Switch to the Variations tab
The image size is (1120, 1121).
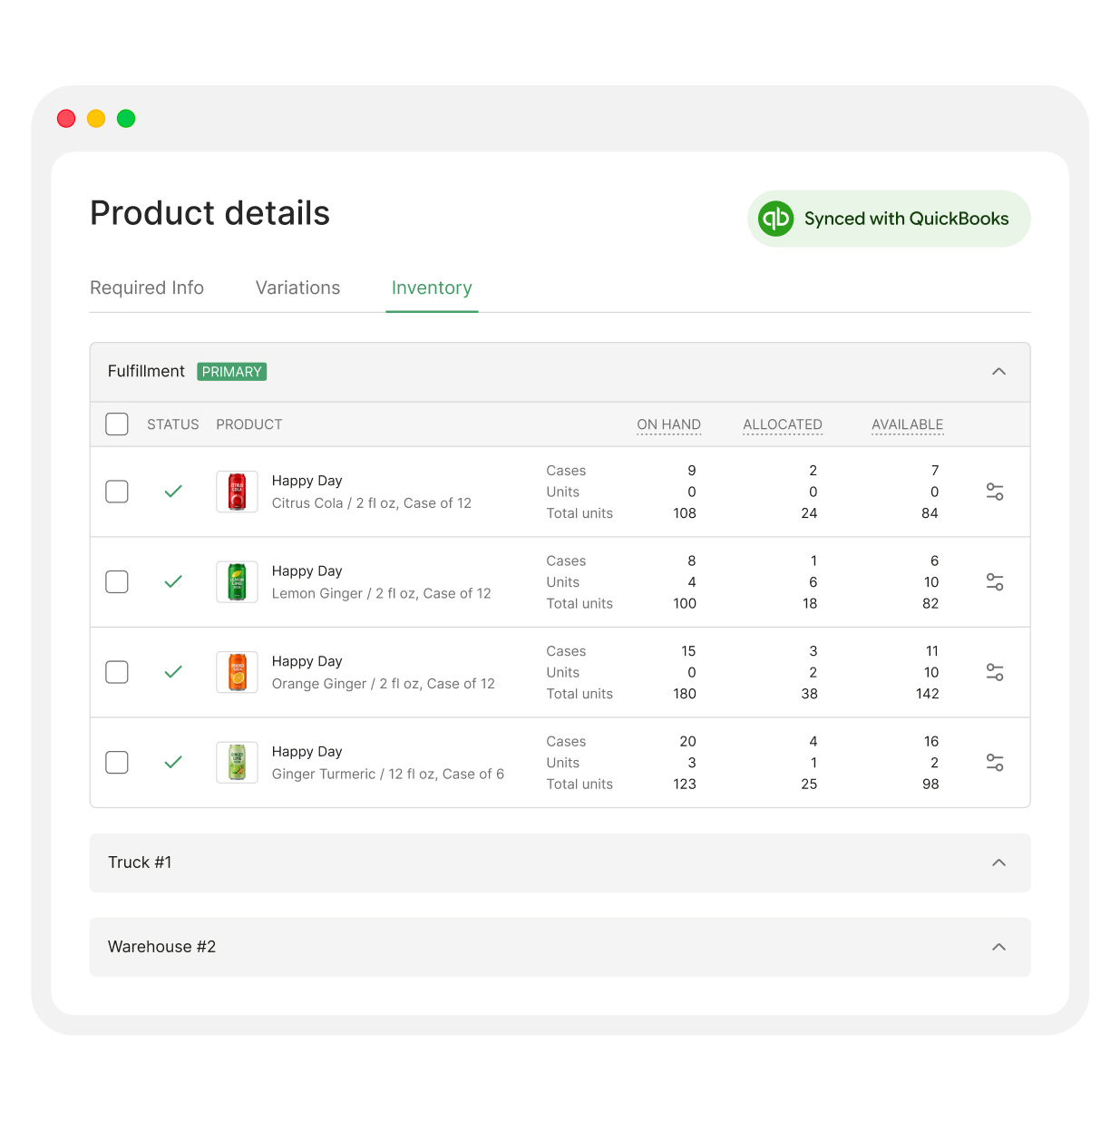[x=297, y=288]
